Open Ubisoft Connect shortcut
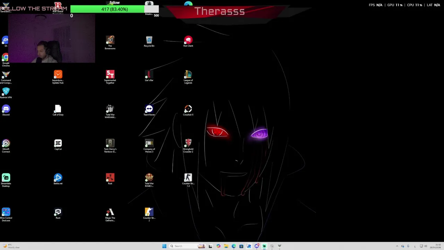Viewport: 444px width, 250px height. (6, 146)
